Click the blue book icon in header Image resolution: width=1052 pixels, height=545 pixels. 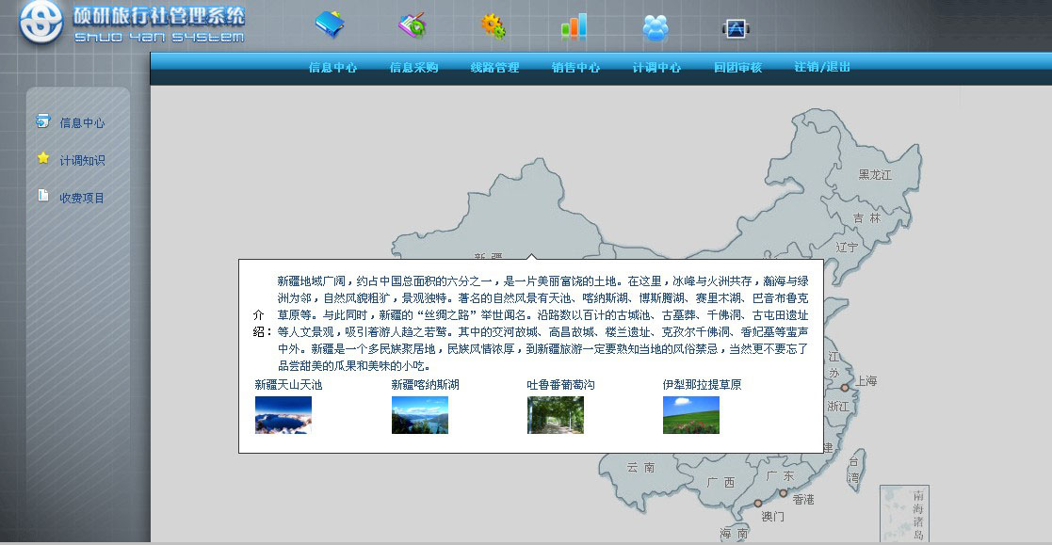pos(330,25)
